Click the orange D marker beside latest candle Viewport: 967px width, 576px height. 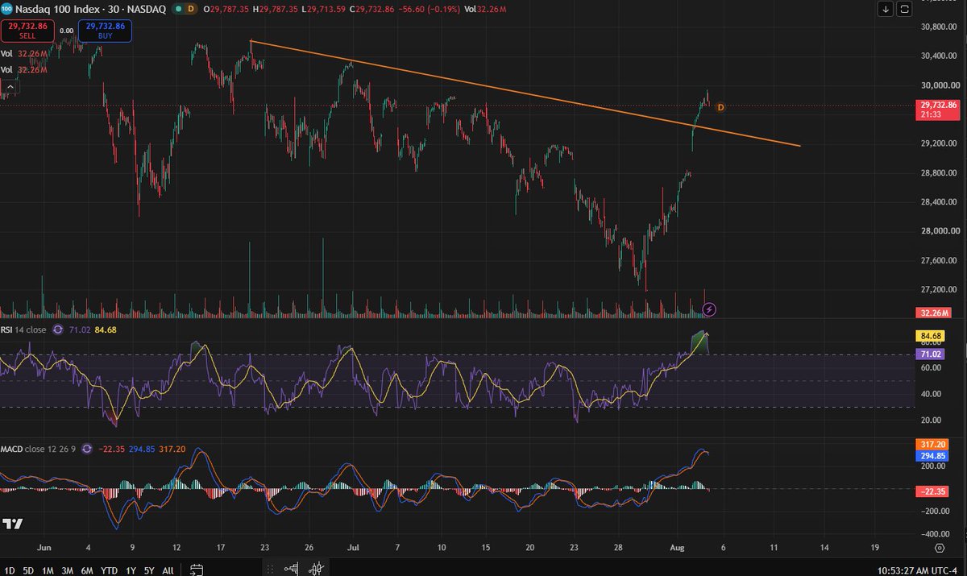pyautogui.click(x=720, y=107)
